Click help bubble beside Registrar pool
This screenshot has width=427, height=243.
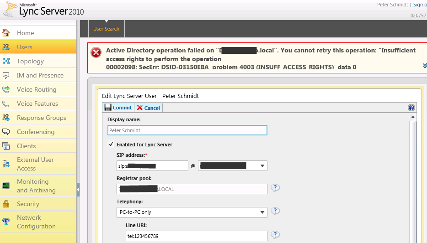point(275,188)
